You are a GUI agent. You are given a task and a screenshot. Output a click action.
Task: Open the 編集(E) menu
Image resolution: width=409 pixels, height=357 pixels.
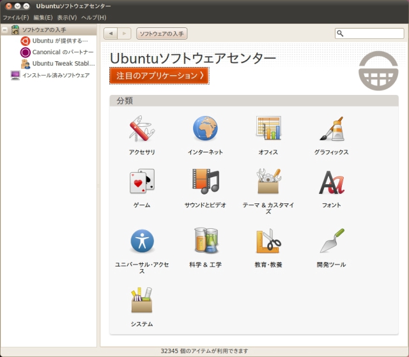43,17
